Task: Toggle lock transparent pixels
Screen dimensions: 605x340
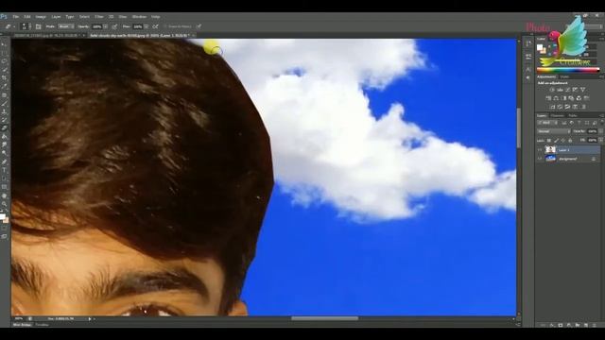Action: pyautogui.click(x=549, y=141)
